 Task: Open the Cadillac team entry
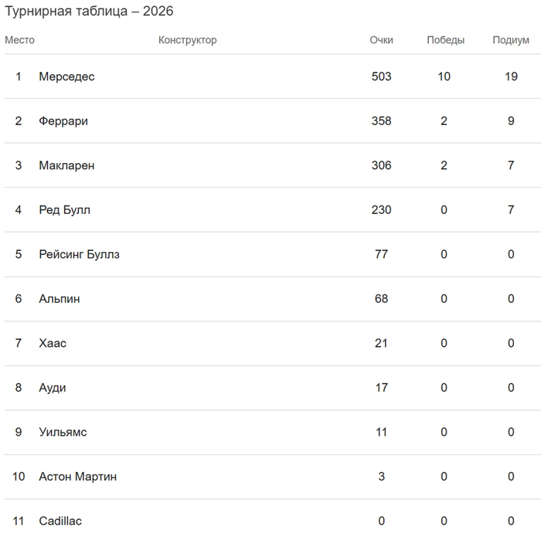point(60,521)
